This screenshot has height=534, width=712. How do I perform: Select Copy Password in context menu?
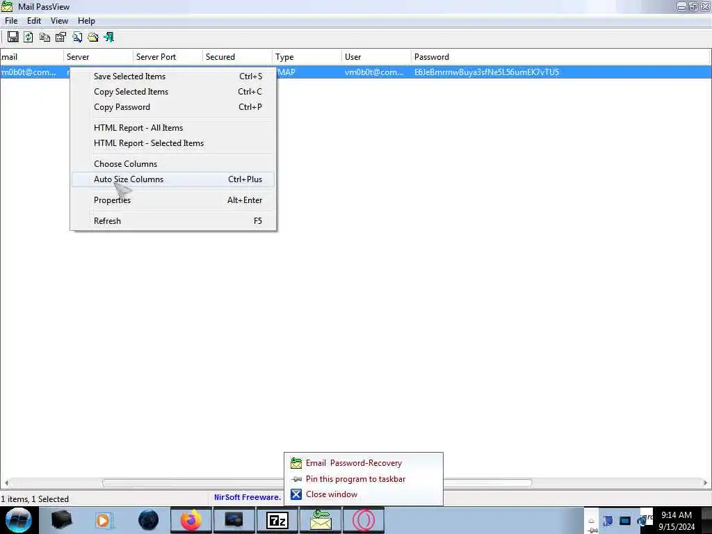tap(173, 107)
